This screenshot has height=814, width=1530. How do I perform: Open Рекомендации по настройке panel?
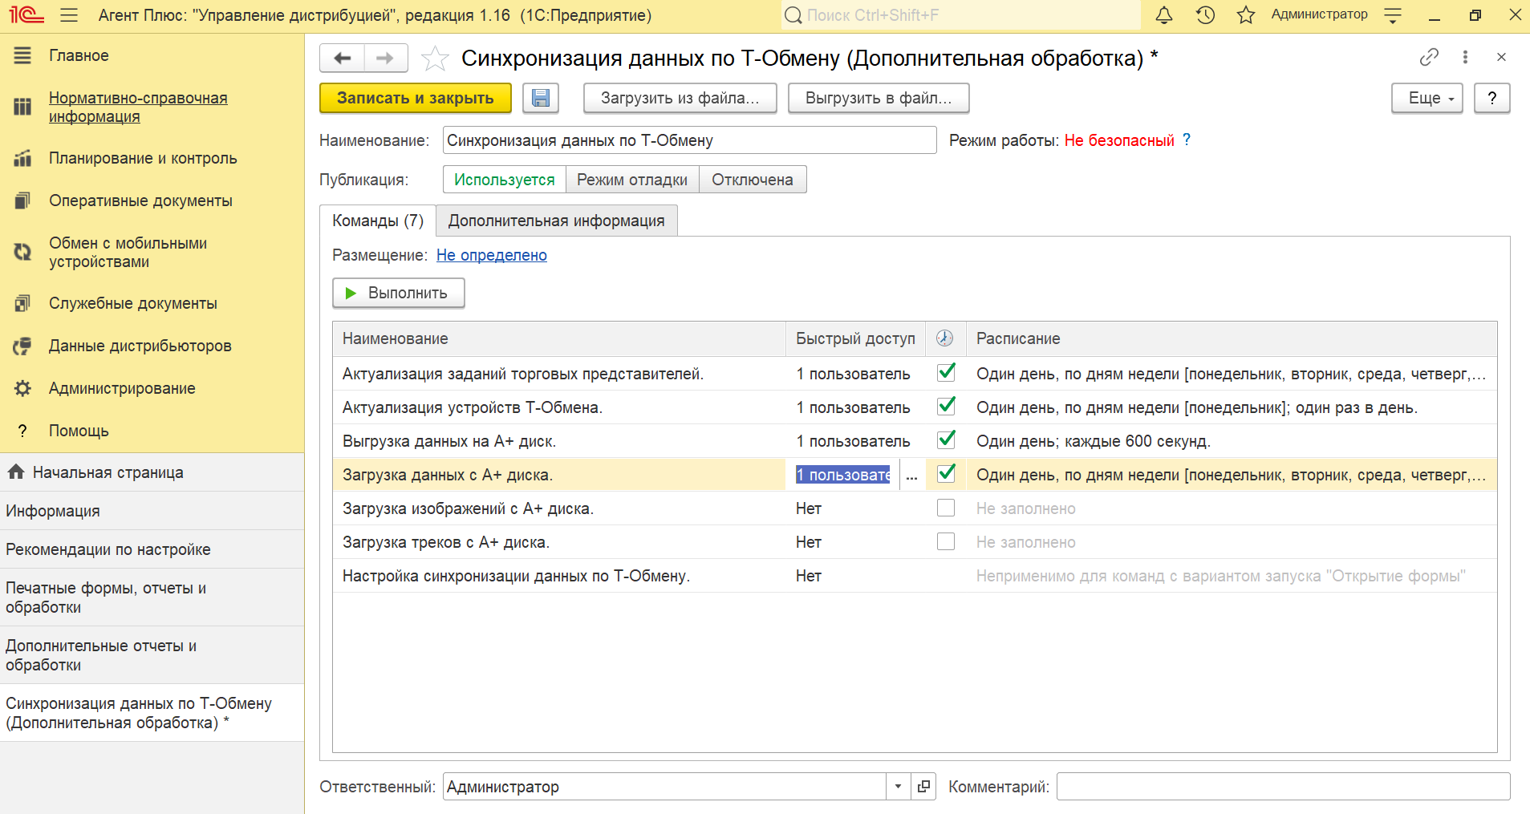(x=152, y=549)
